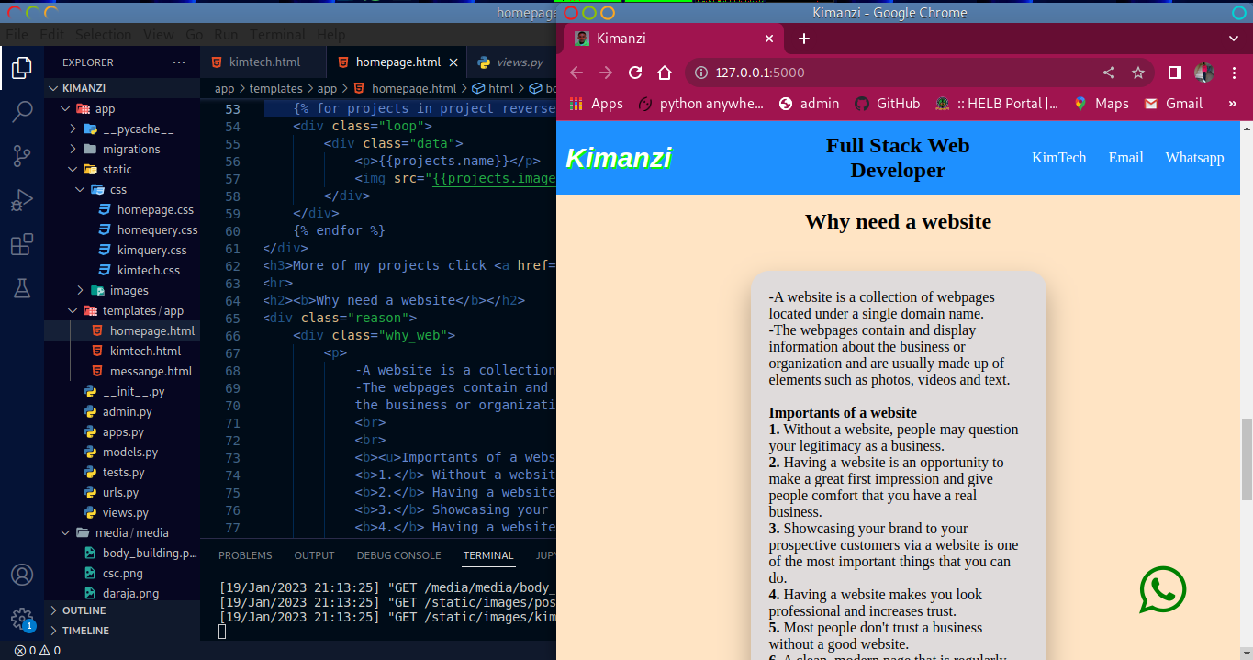This screenshot has width=1253, height=660.
Task: Collapse the static folder in explorer
Action: click(117, 169)
